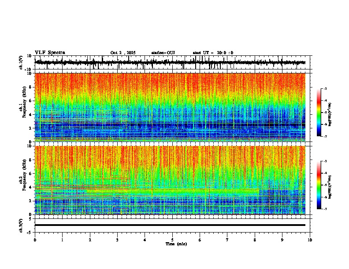Click the "station=OUI" header label
Image resolution: width=349 pixels, height=269 pixels.
coord(163,53)
